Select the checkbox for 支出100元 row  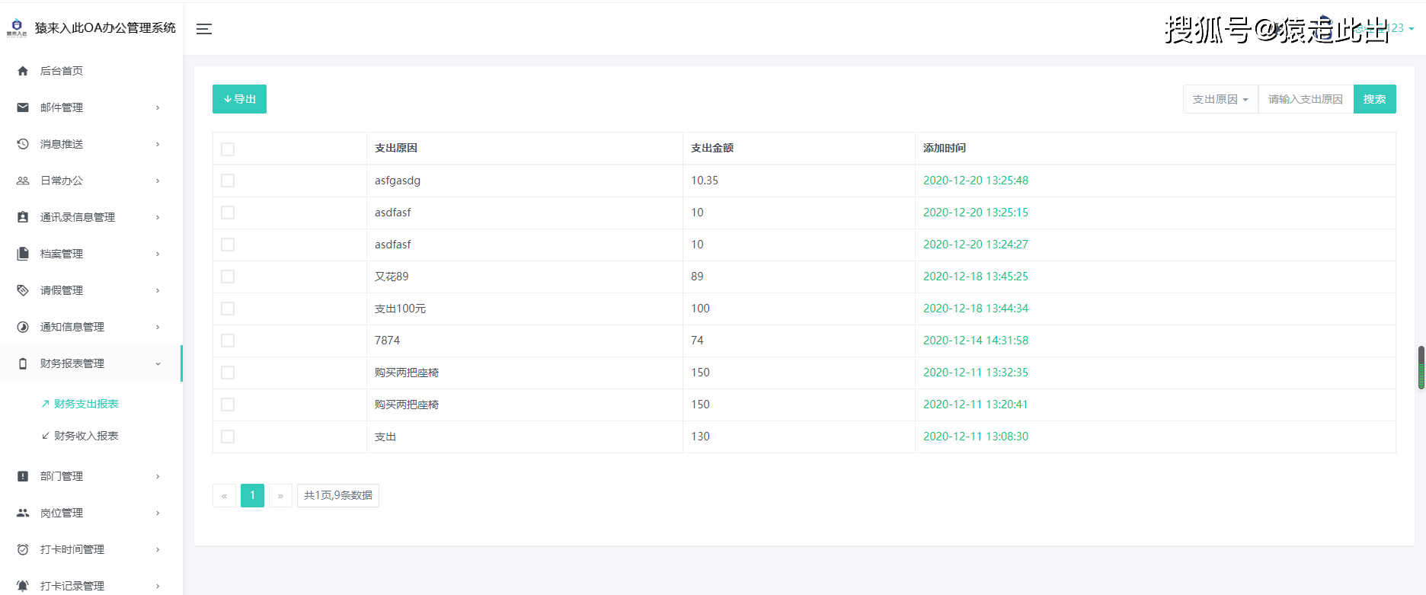pyautogui.click(x=228, y=309)
